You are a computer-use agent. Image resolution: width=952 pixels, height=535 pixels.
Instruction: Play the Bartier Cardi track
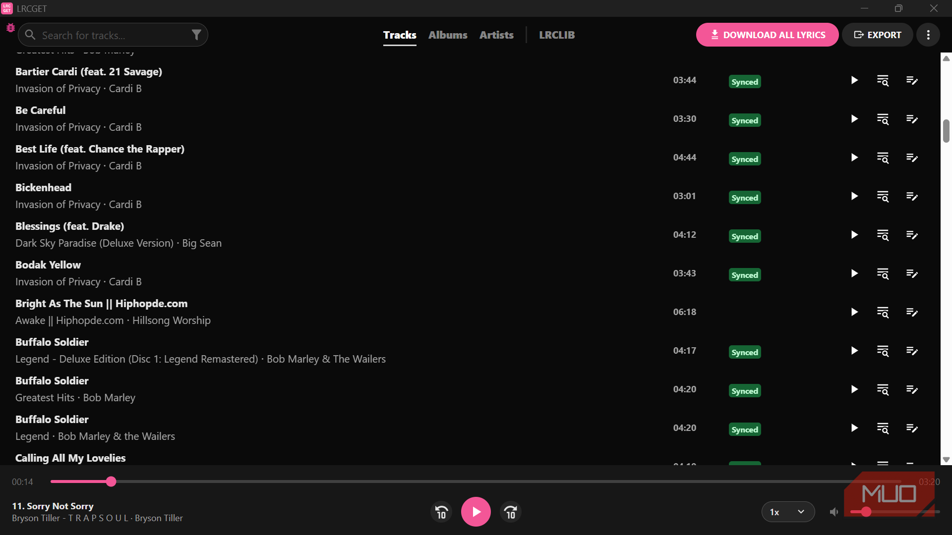coord(854,80)
